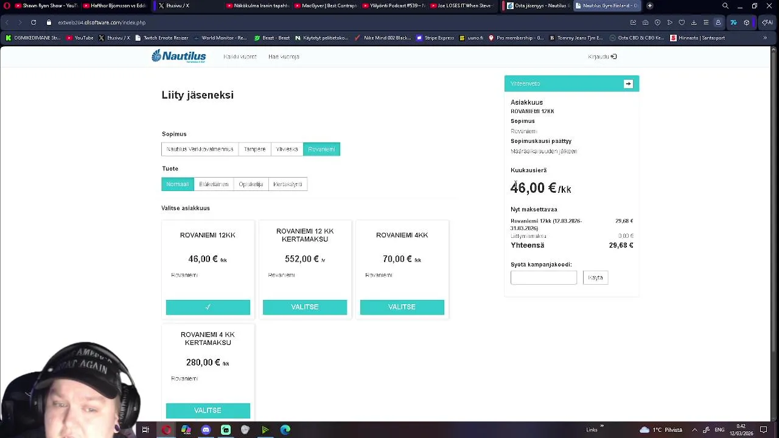Switch to MacGyver Best Contraptions tab
This screenshot has height=438, width=779.
point(326,5)
